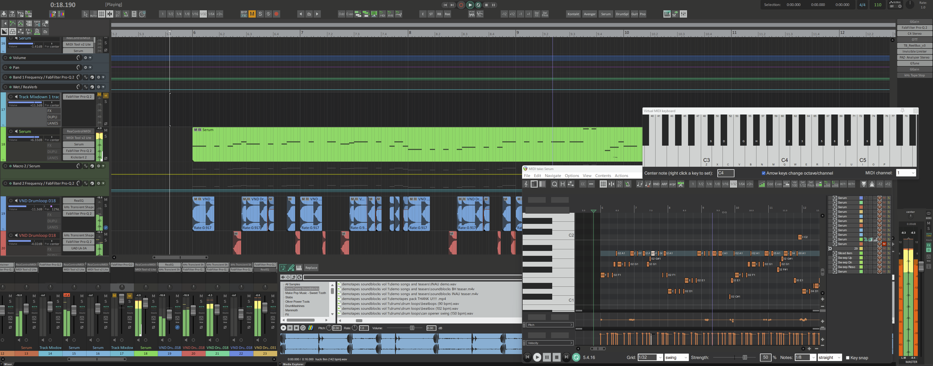The height and width of the screenshot is (366, 933).
Task: Toggle the master track FX button
Action: (929, 245)
